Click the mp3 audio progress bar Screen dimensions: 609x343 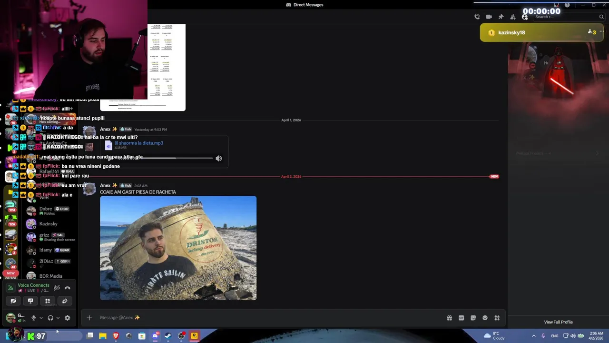pyautogui.click(x=177, y=158)
